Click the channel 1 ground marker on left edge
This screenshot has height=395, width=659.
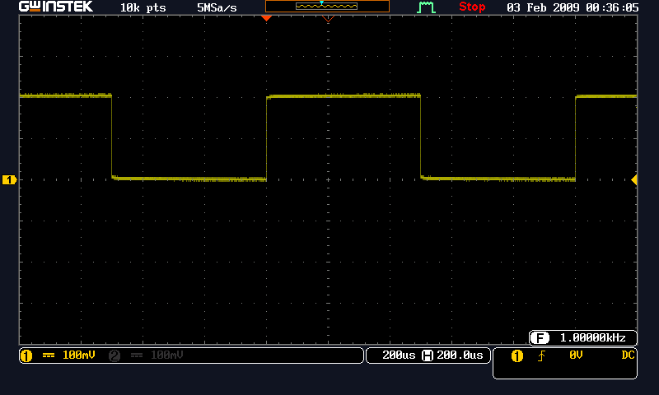point(9,179)
